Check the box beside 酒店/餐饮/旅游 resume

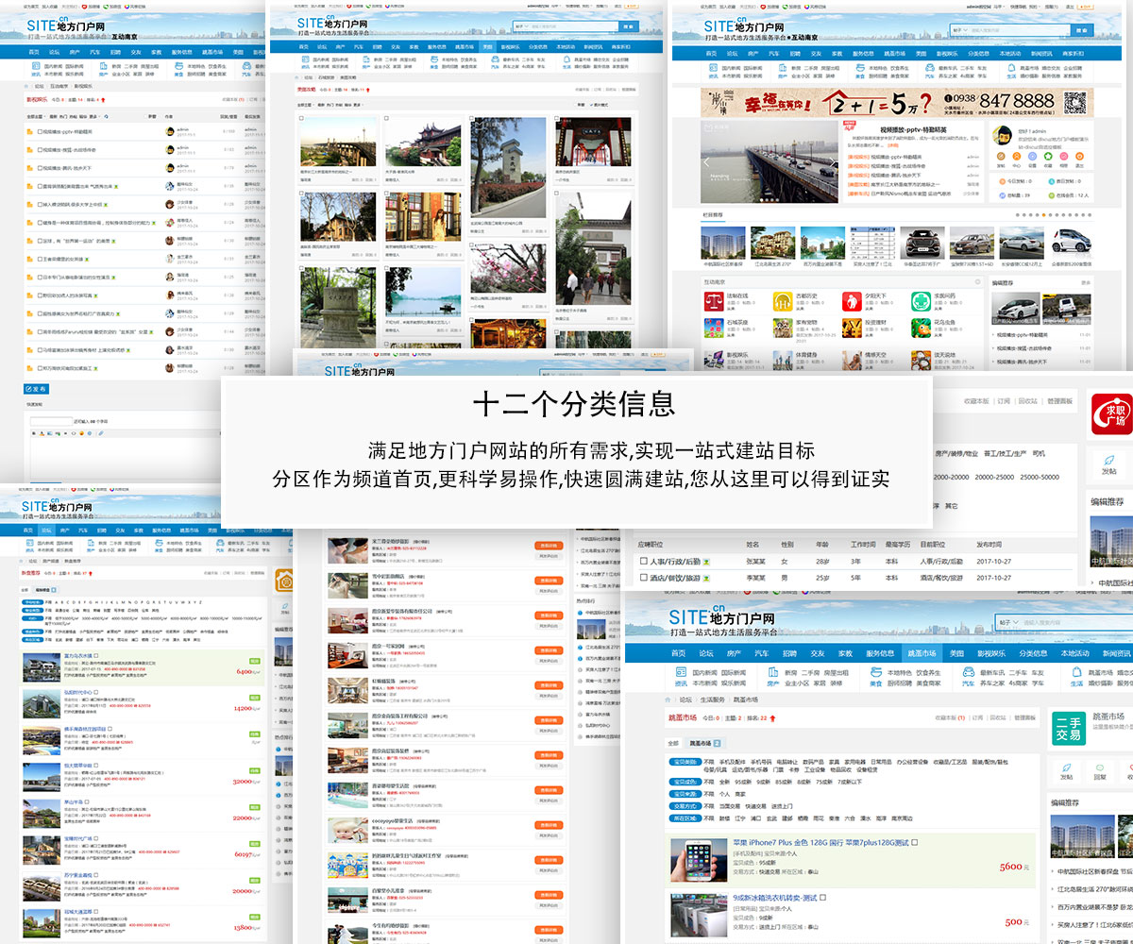coord(643,577)
